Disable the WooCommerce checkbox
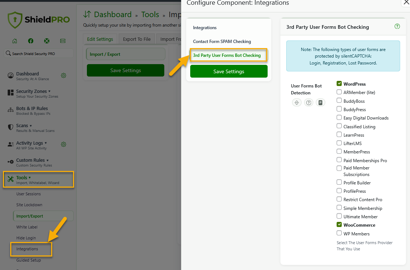Screen dimensions: 410x270 pos(339,225)
